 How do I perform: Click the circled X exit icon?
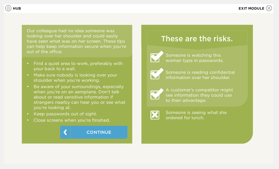click(269, 8)
